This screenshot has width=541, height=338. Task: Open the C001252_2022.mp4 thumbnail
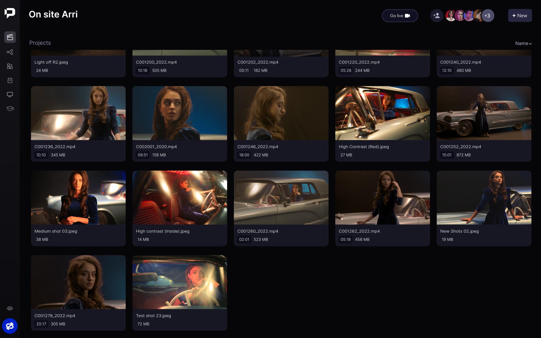[x=484, y=113]
